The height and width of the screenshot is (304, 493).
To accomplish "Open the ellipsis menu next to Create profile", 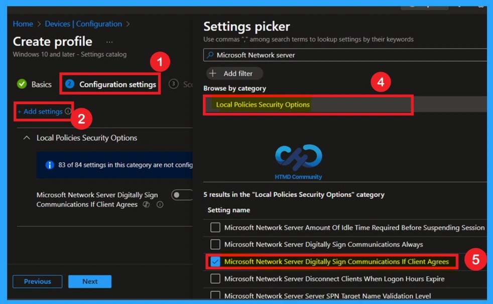I will [x=108, y=42].
